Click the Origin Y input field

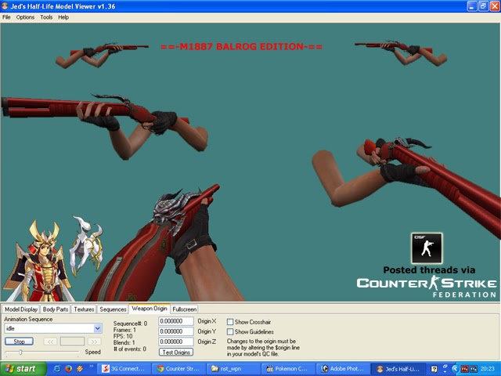176,331
